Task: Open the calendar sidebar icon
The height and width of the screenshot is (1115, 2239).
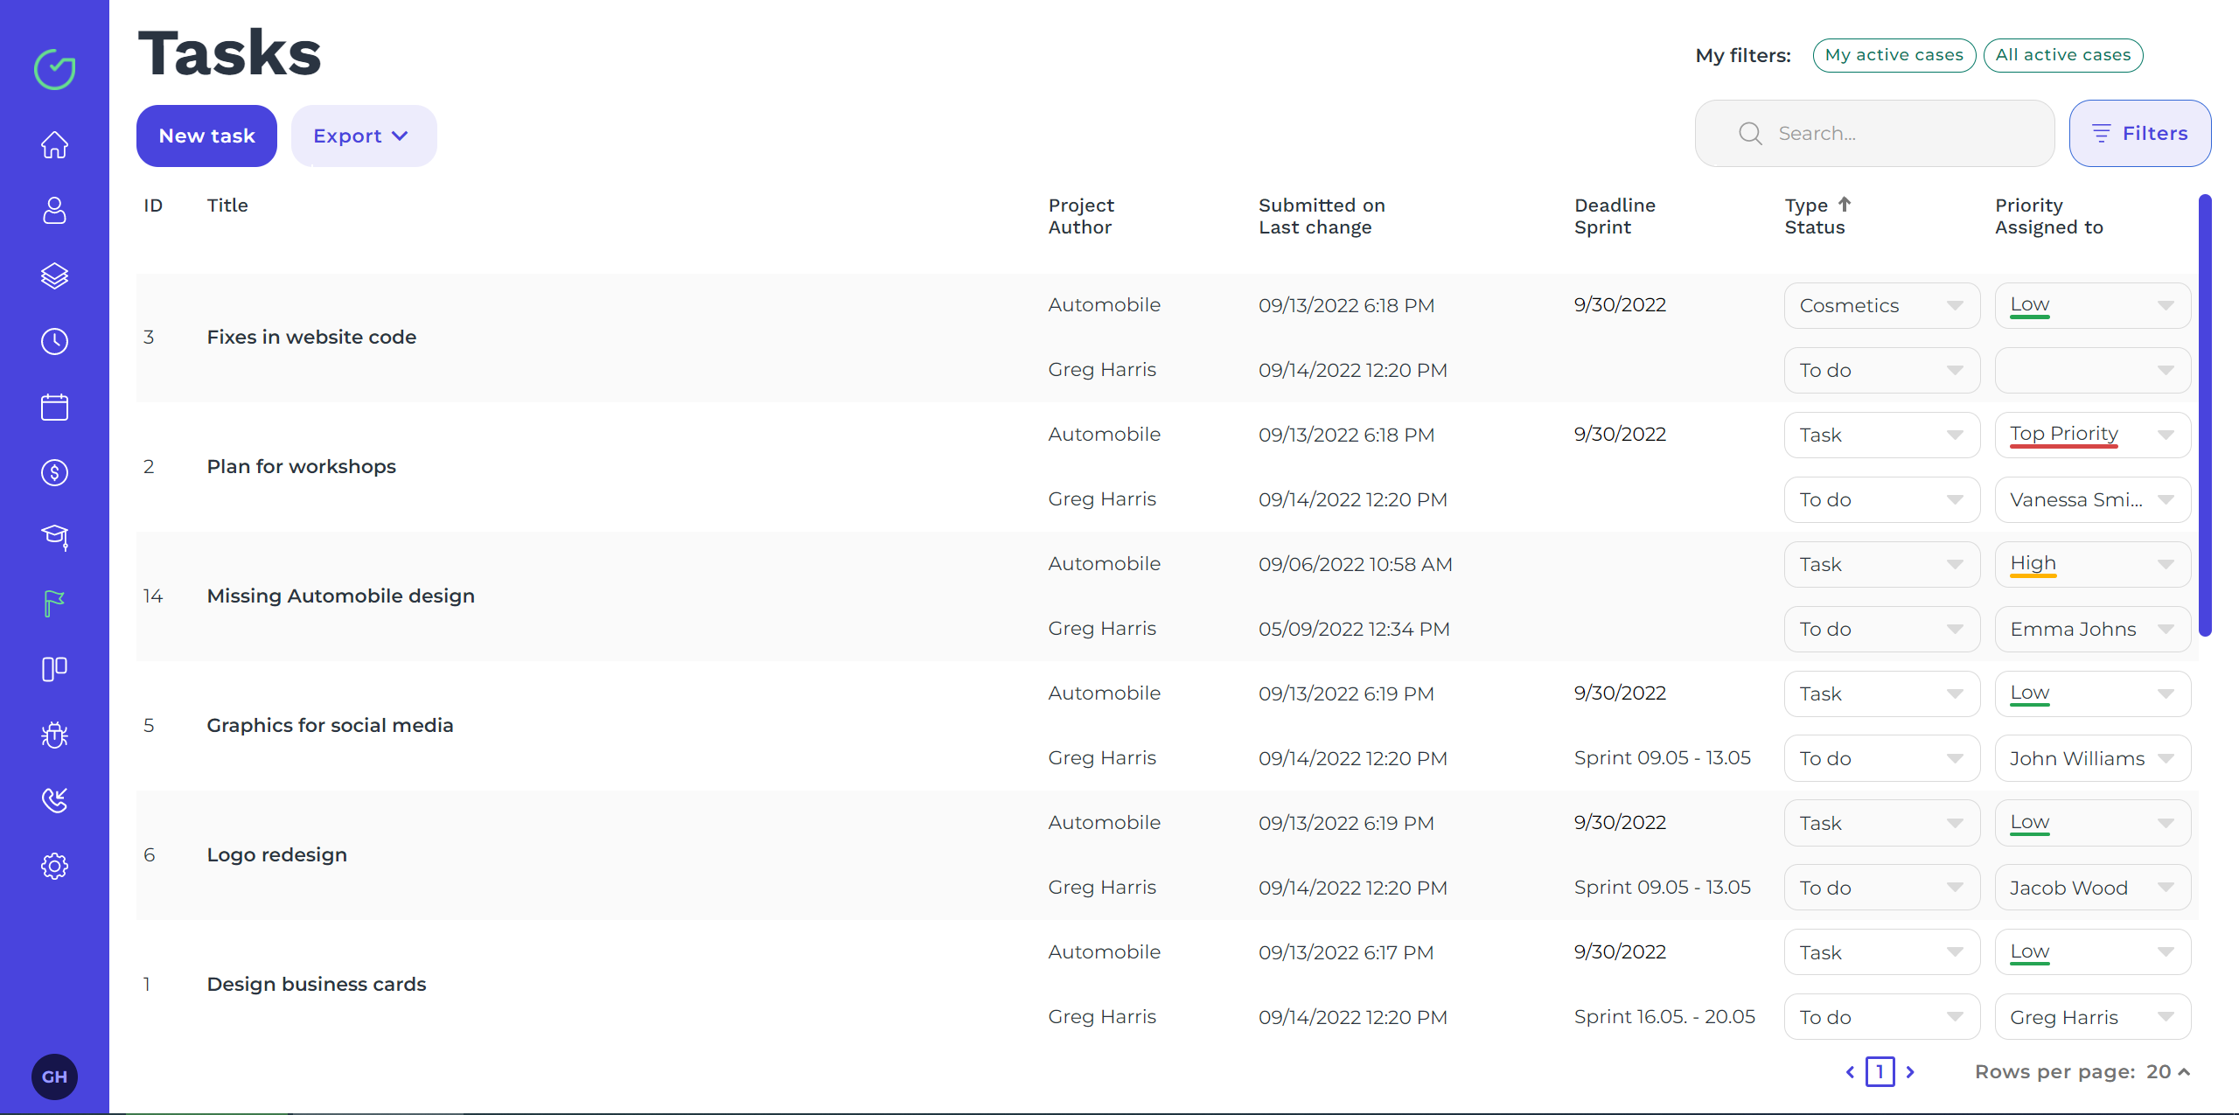Action: point(54,407)
